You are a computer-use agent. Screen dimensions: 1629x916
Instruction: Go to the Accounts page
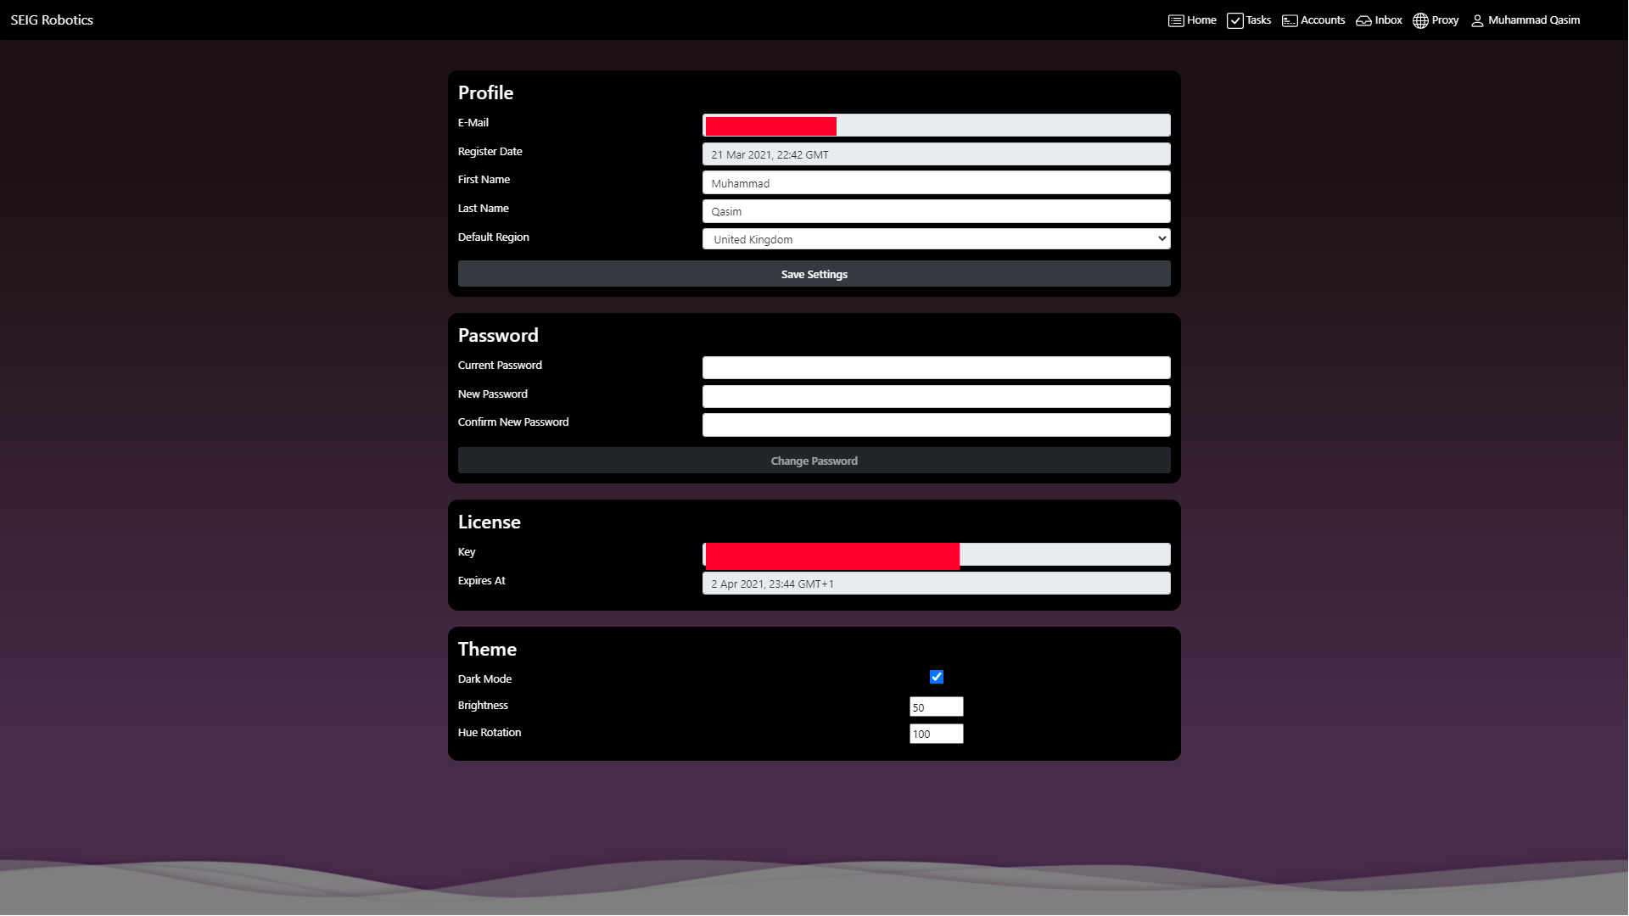point(1322,20)
